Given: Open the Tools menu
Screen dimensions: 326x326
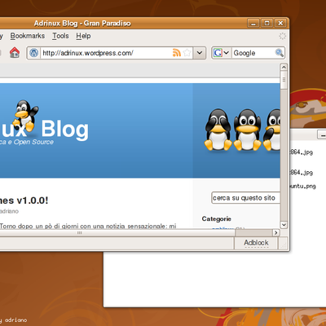Looking at the screenshot, I should click(60, 36).
